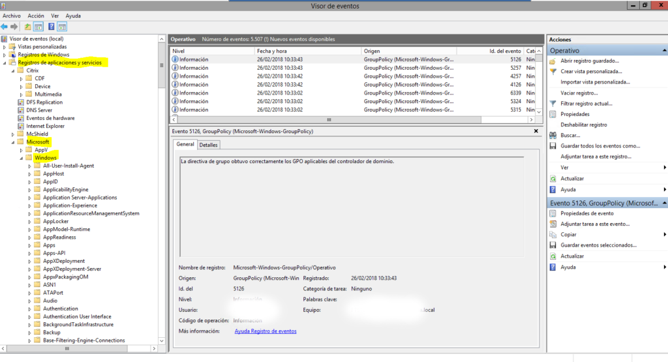Click the up-one-level folder toolbar icon

27,27
